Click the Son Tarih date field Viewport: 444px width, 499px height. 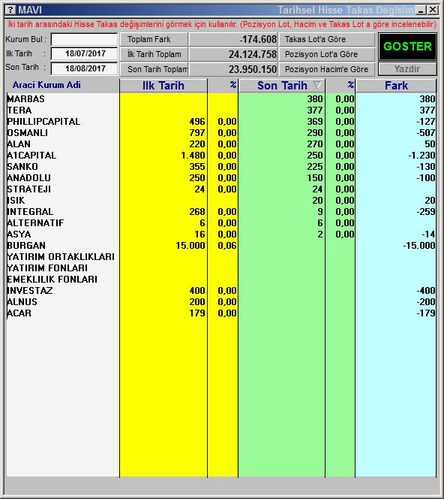point(84,68)
